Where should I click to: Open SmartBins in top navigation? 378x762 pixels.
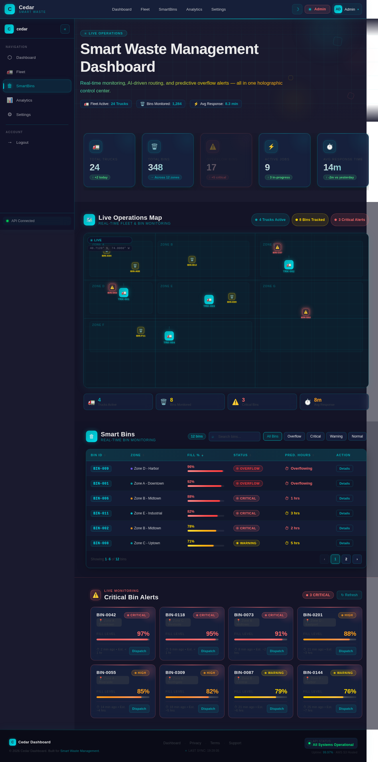coord(168,9)
